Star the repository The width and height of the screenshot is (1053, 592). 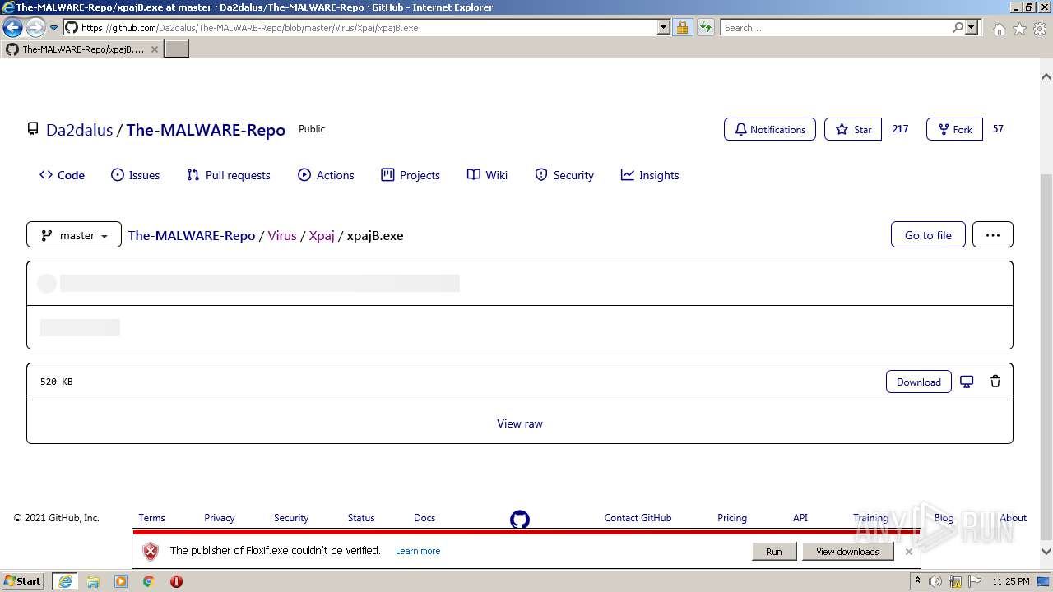coord(853,129)
